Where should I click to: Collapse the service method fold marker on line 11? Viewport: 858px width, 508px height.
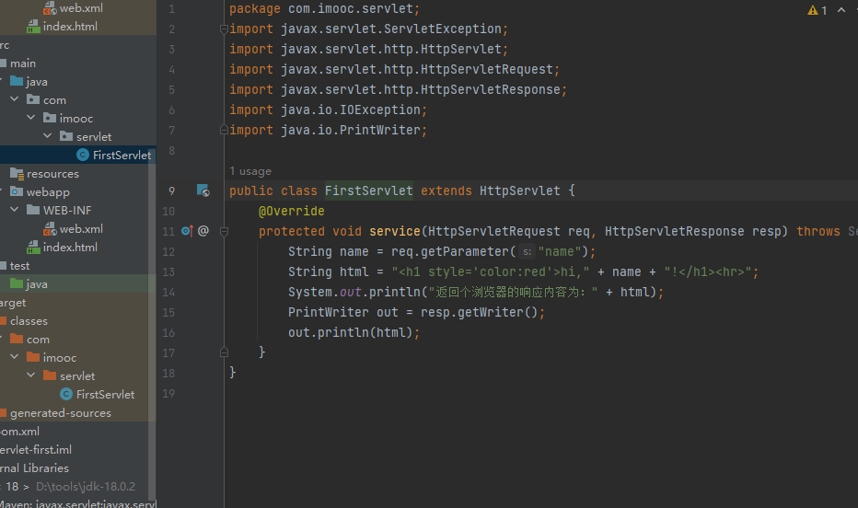click(x=224, y=231)
